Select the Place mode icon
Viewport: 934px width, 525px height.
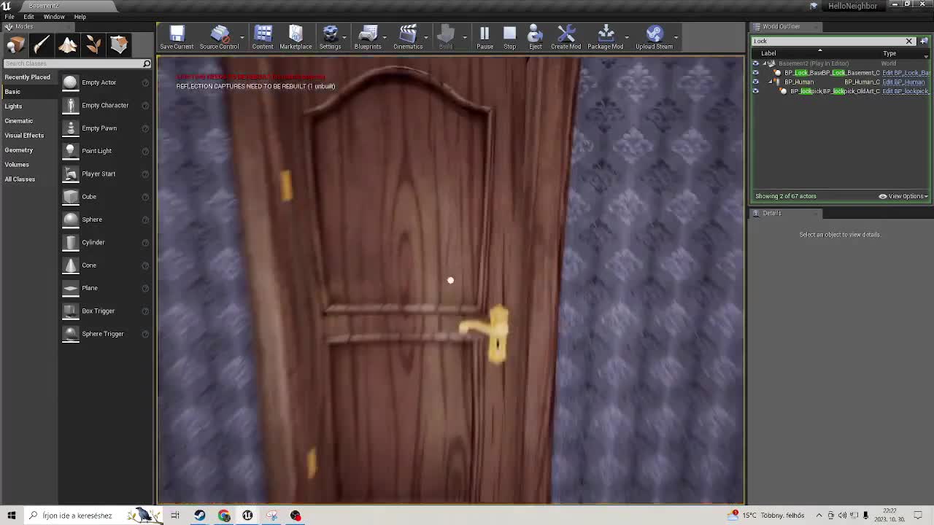16,45
